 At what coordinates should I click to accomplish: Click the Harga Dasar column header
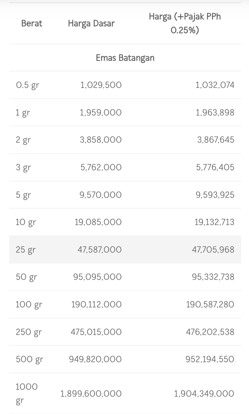tap(91, 23)
